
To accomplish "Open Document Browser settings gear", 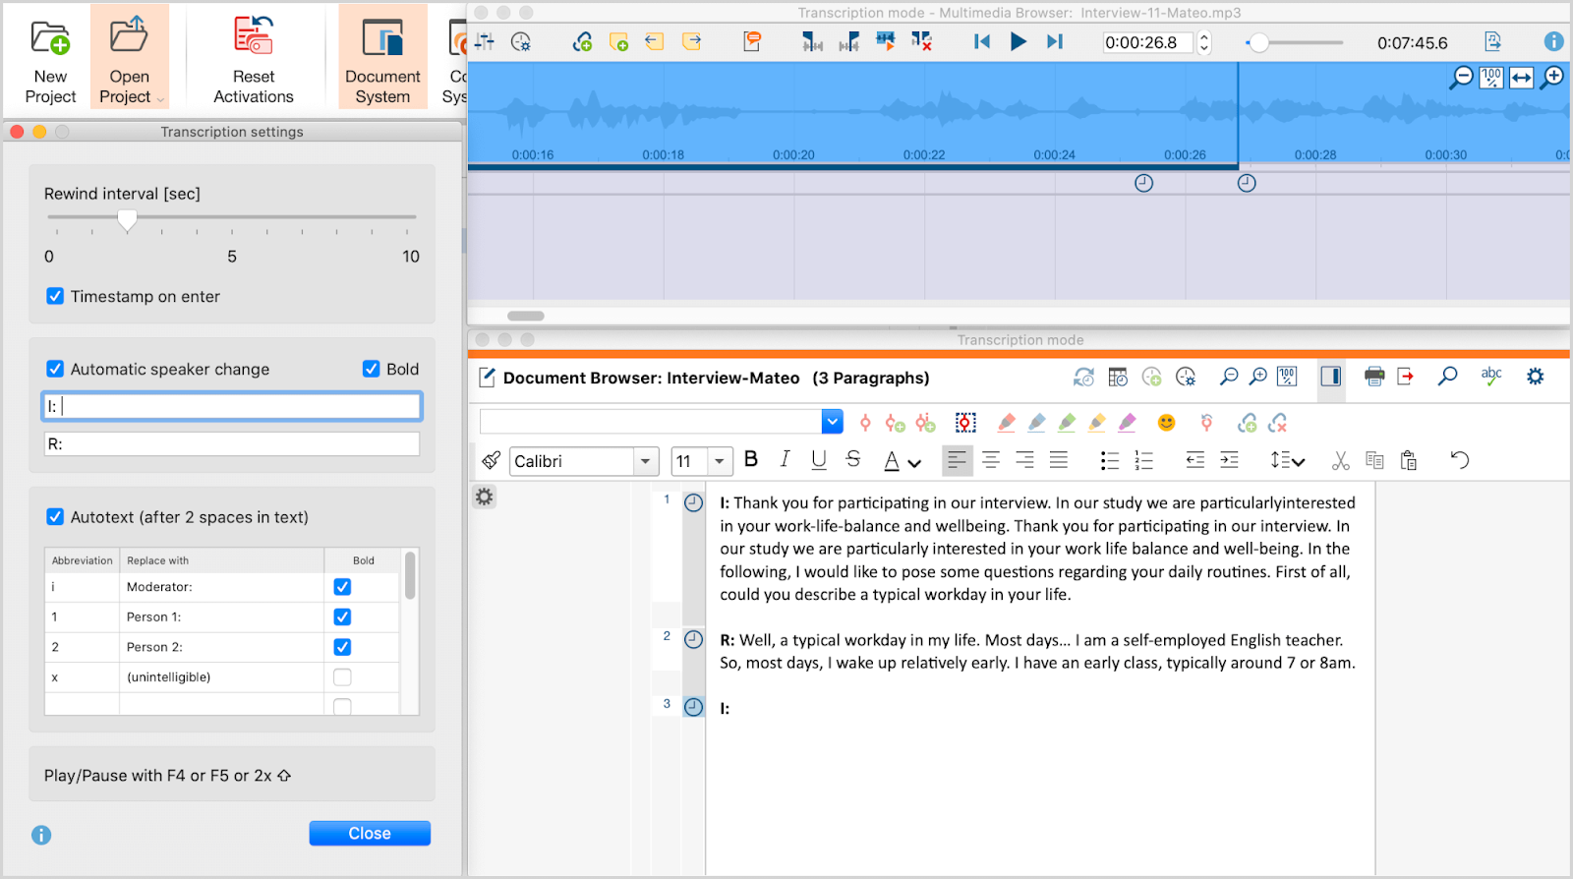I will [x=1536, y=376].
